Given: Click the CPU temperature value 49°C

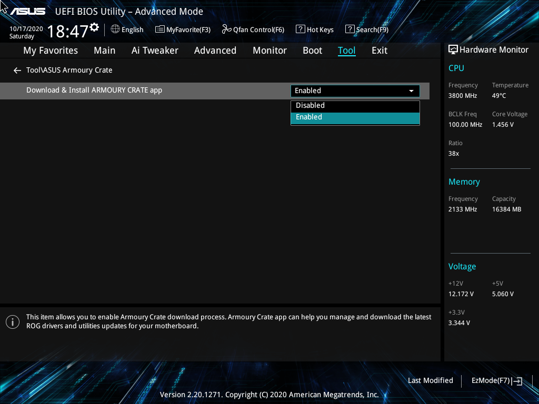Looking at the screenshot, I should click(499, 96).
